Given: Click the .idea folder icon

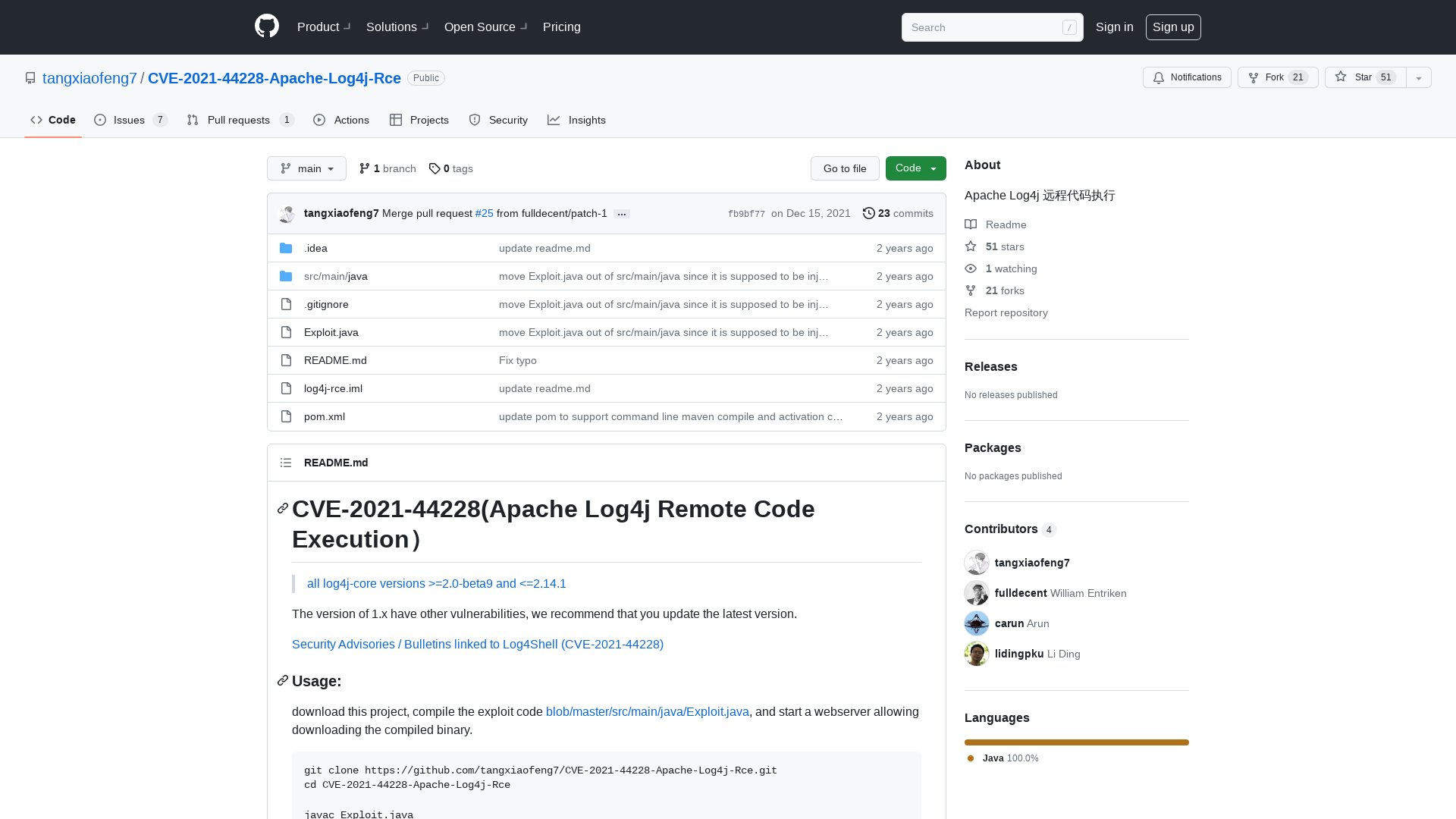Looking at the screenshot, I should point(286,248).
